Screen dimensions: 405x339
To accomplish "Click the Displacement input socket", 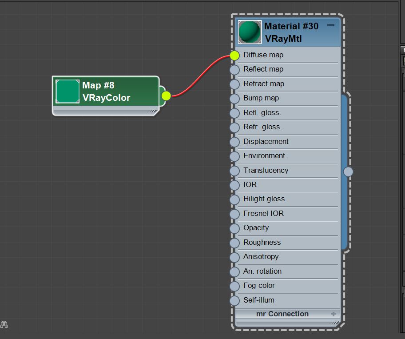I will coord(235,142).
